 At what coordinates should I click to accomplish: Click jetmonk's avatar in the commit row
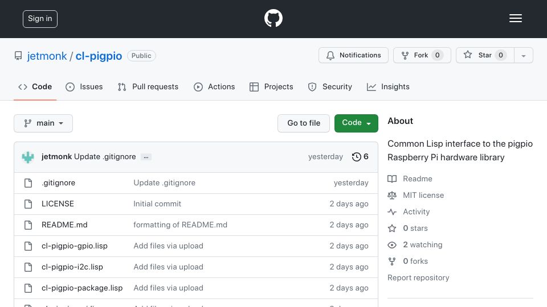[28, 157]
